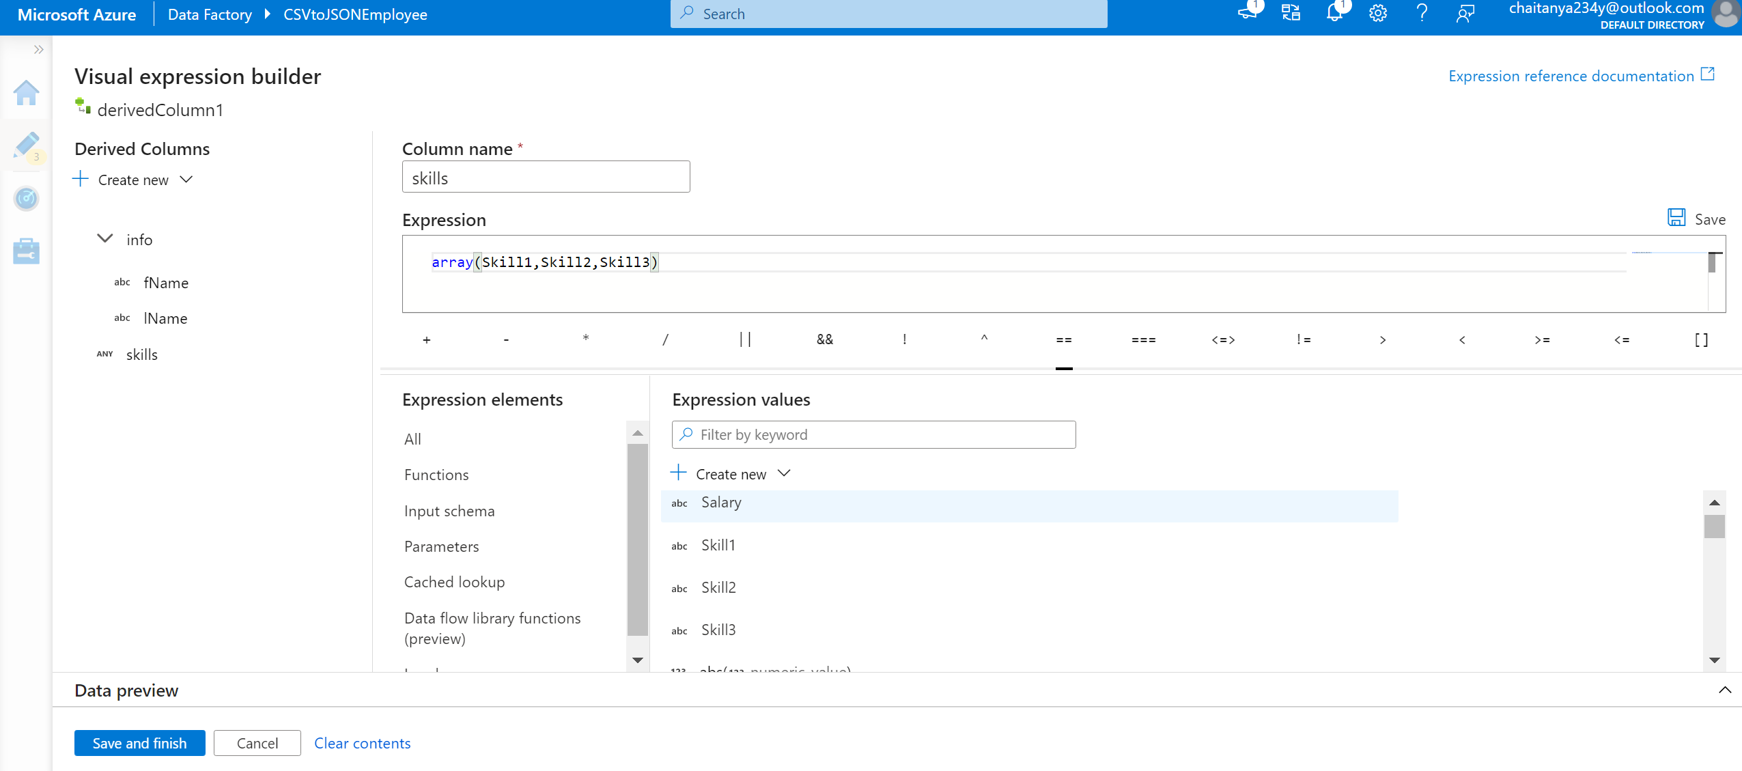
Task: Select All expression elements
Action: [x=412, y=439]
